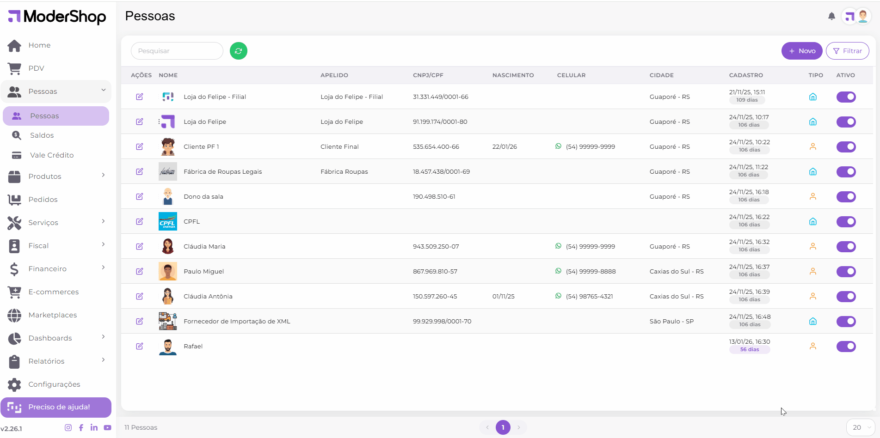Click the Novo button
This screenshot has height=438, width=880.
tap(801, 51)
